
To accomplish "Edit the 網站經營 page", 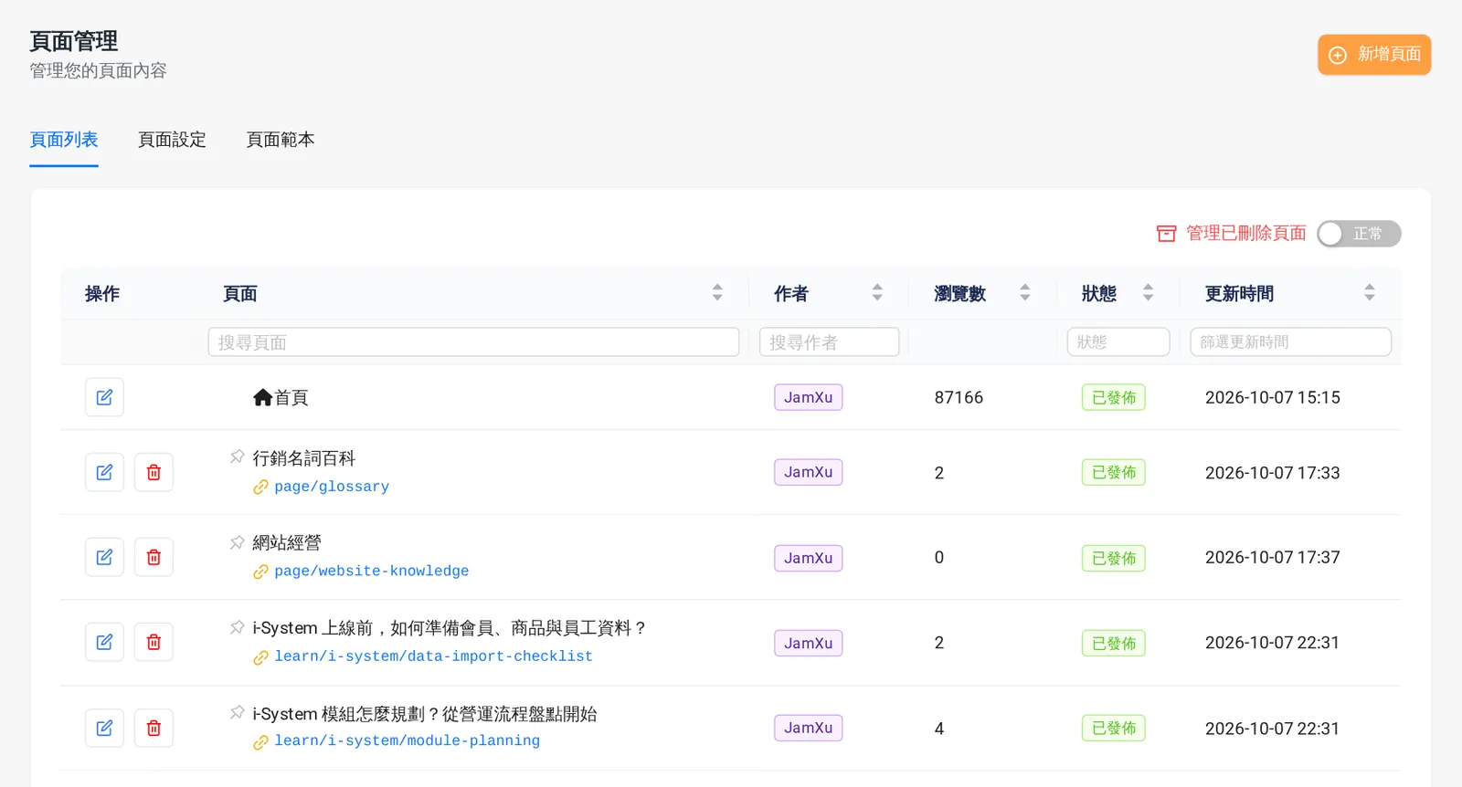I will 104,557.
